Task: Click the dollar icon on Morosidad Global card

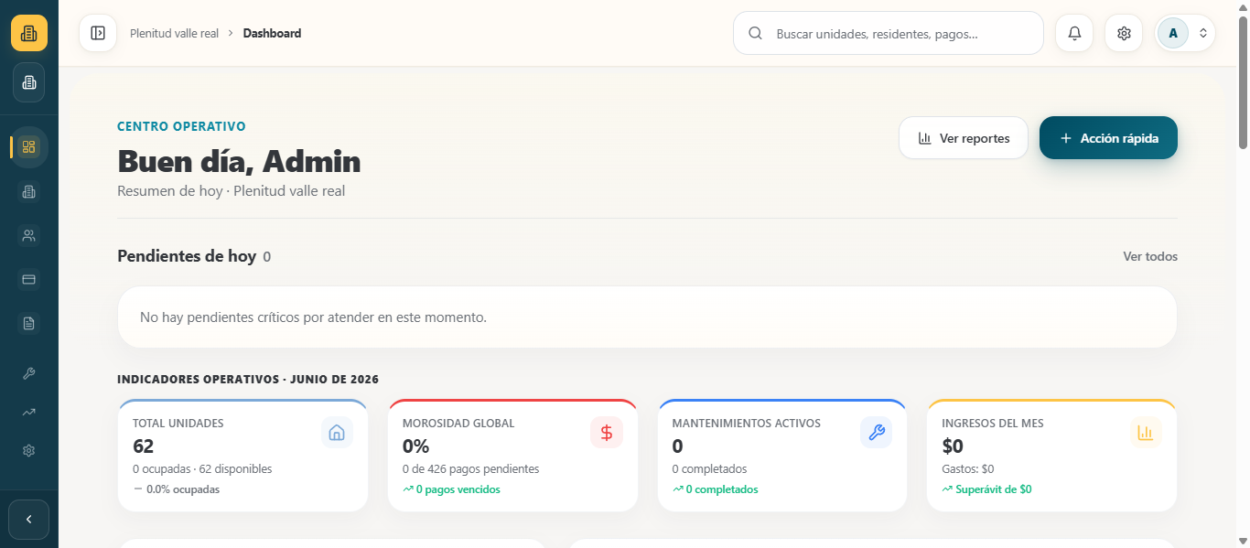Action: click(607, 433)
